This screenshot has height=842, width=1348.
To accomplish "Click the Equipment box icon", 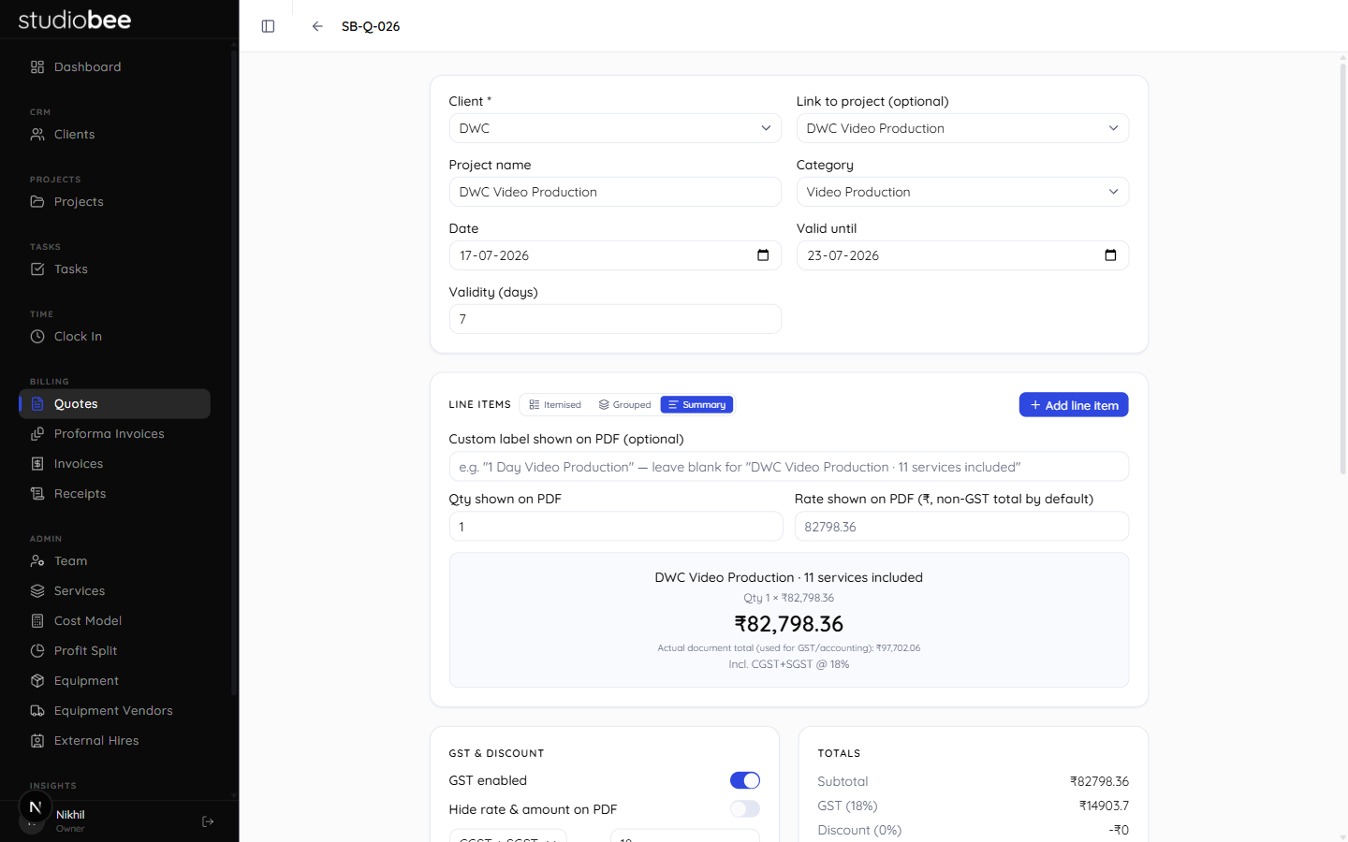I will (x=37, y=681).
